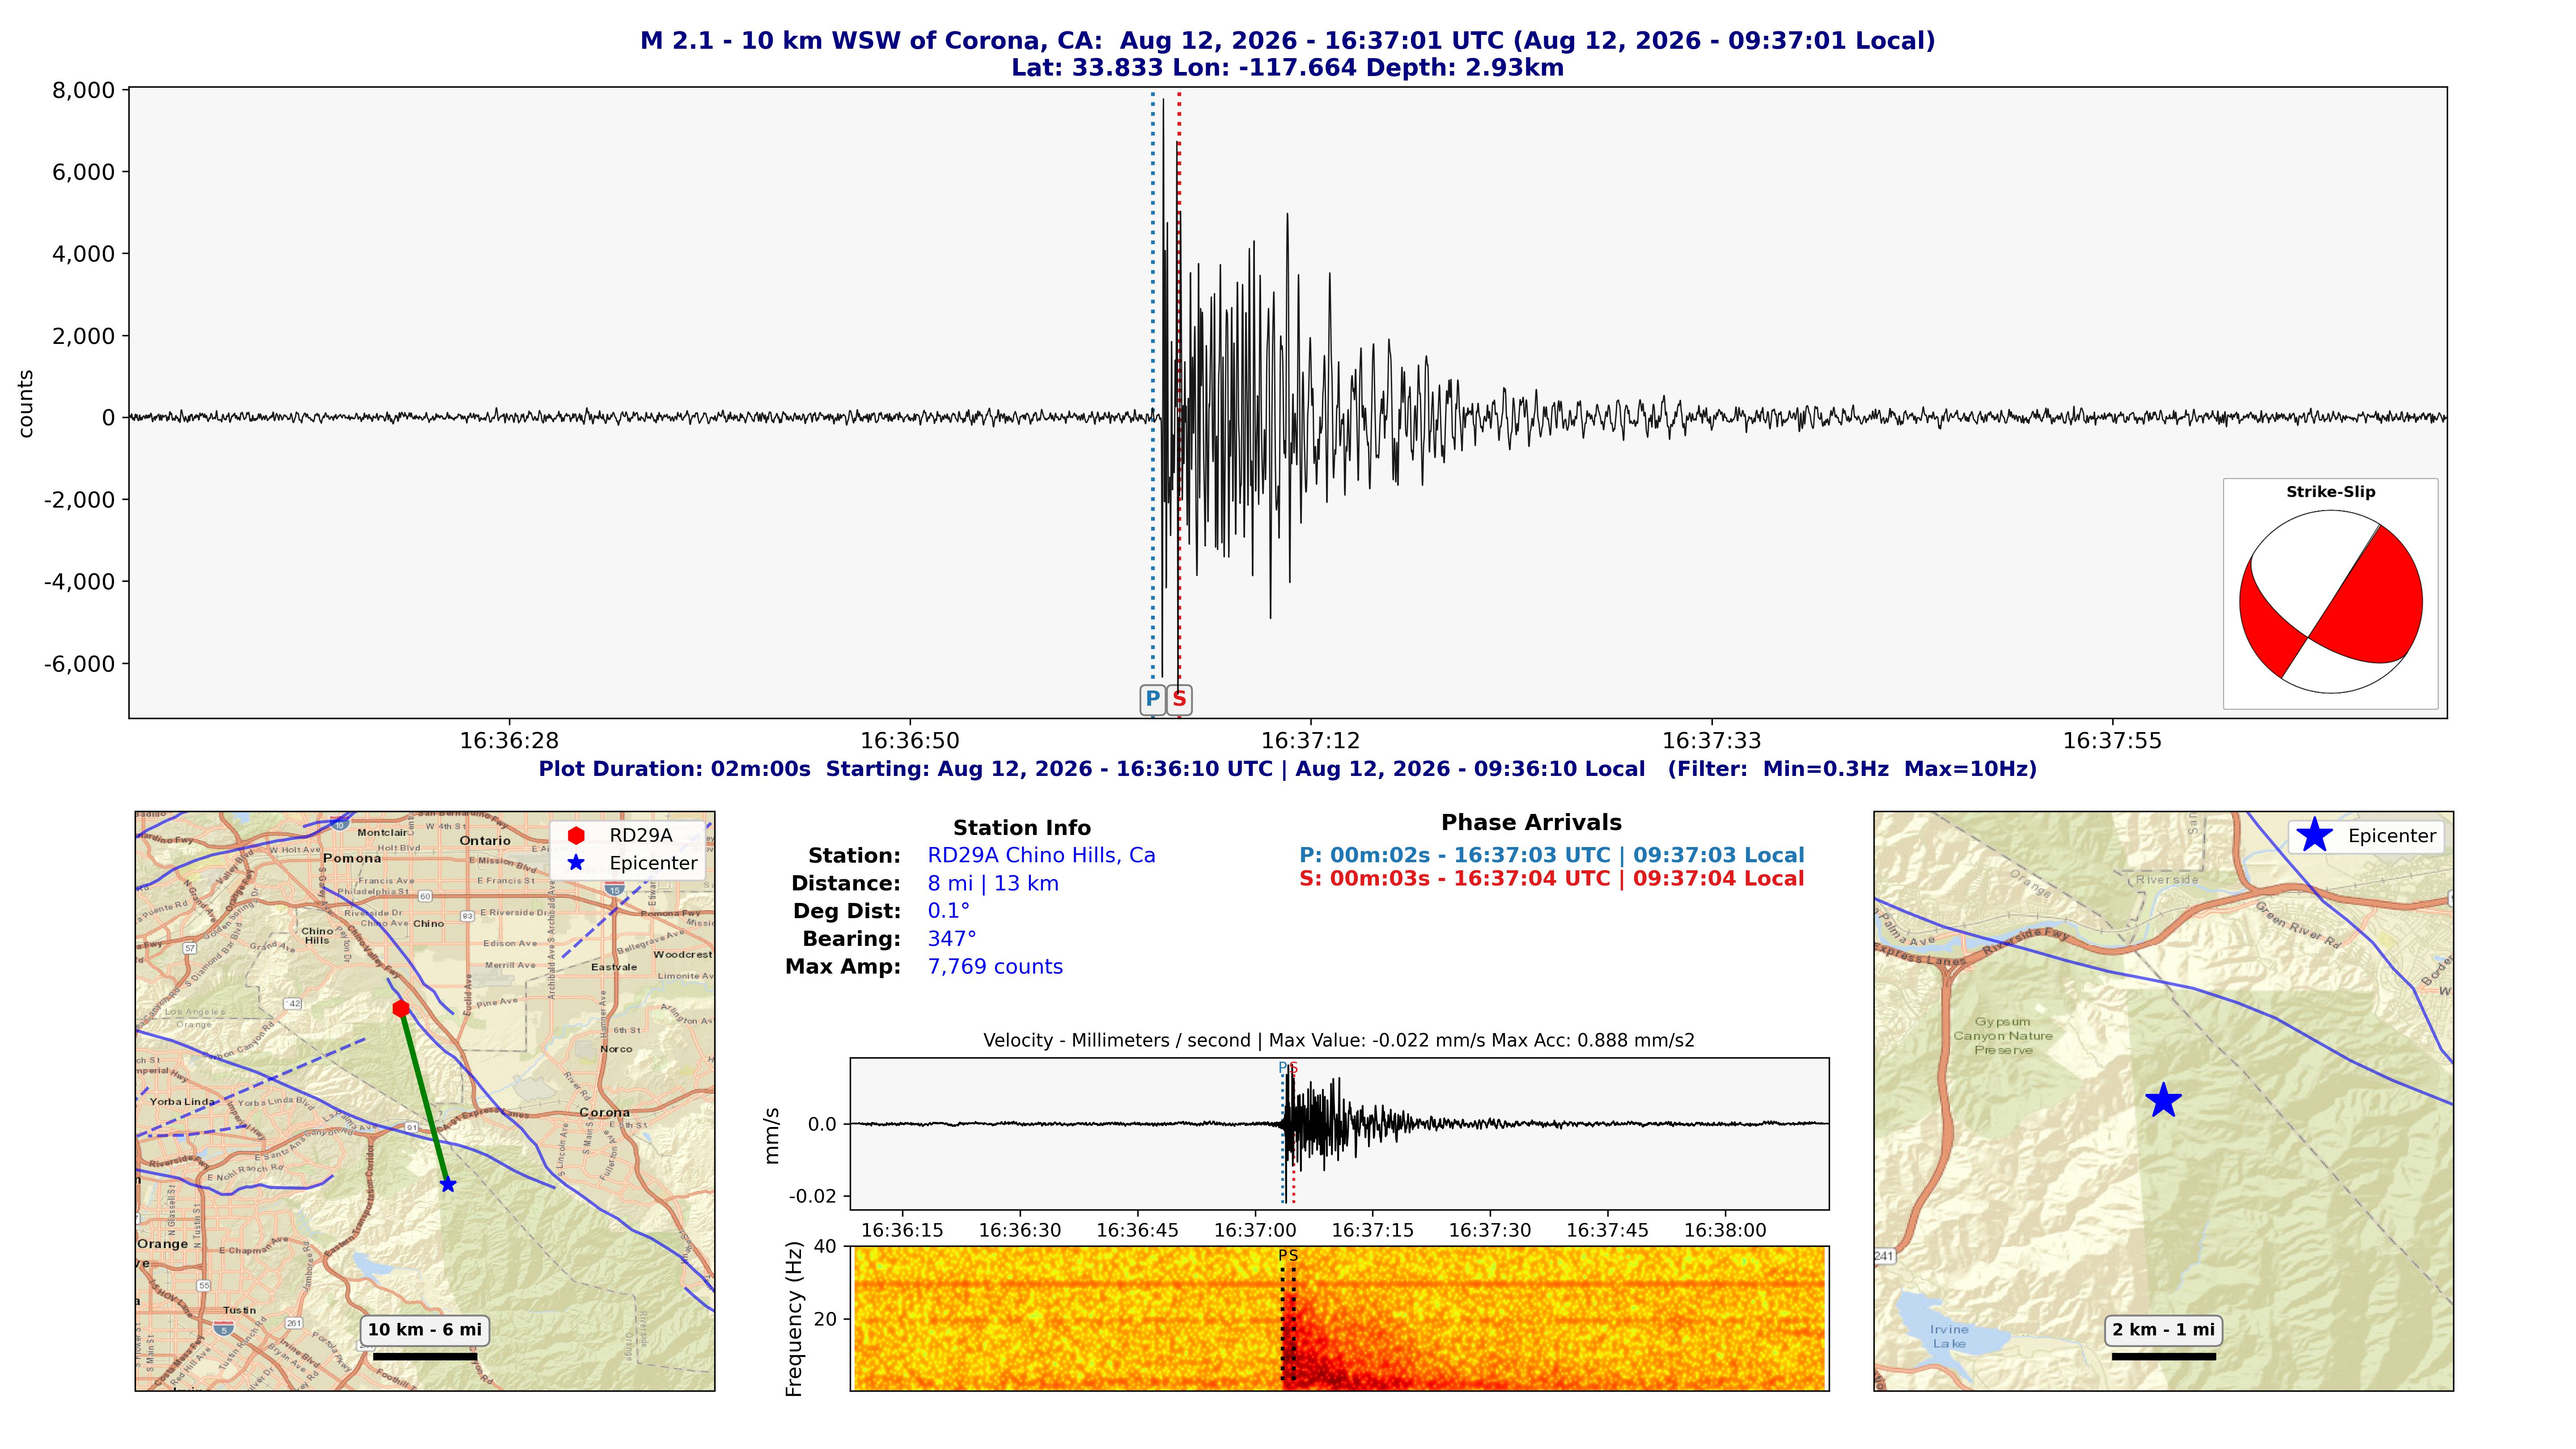
Task: Click the blue P phase marker box
Action: tap(1152, 699)
